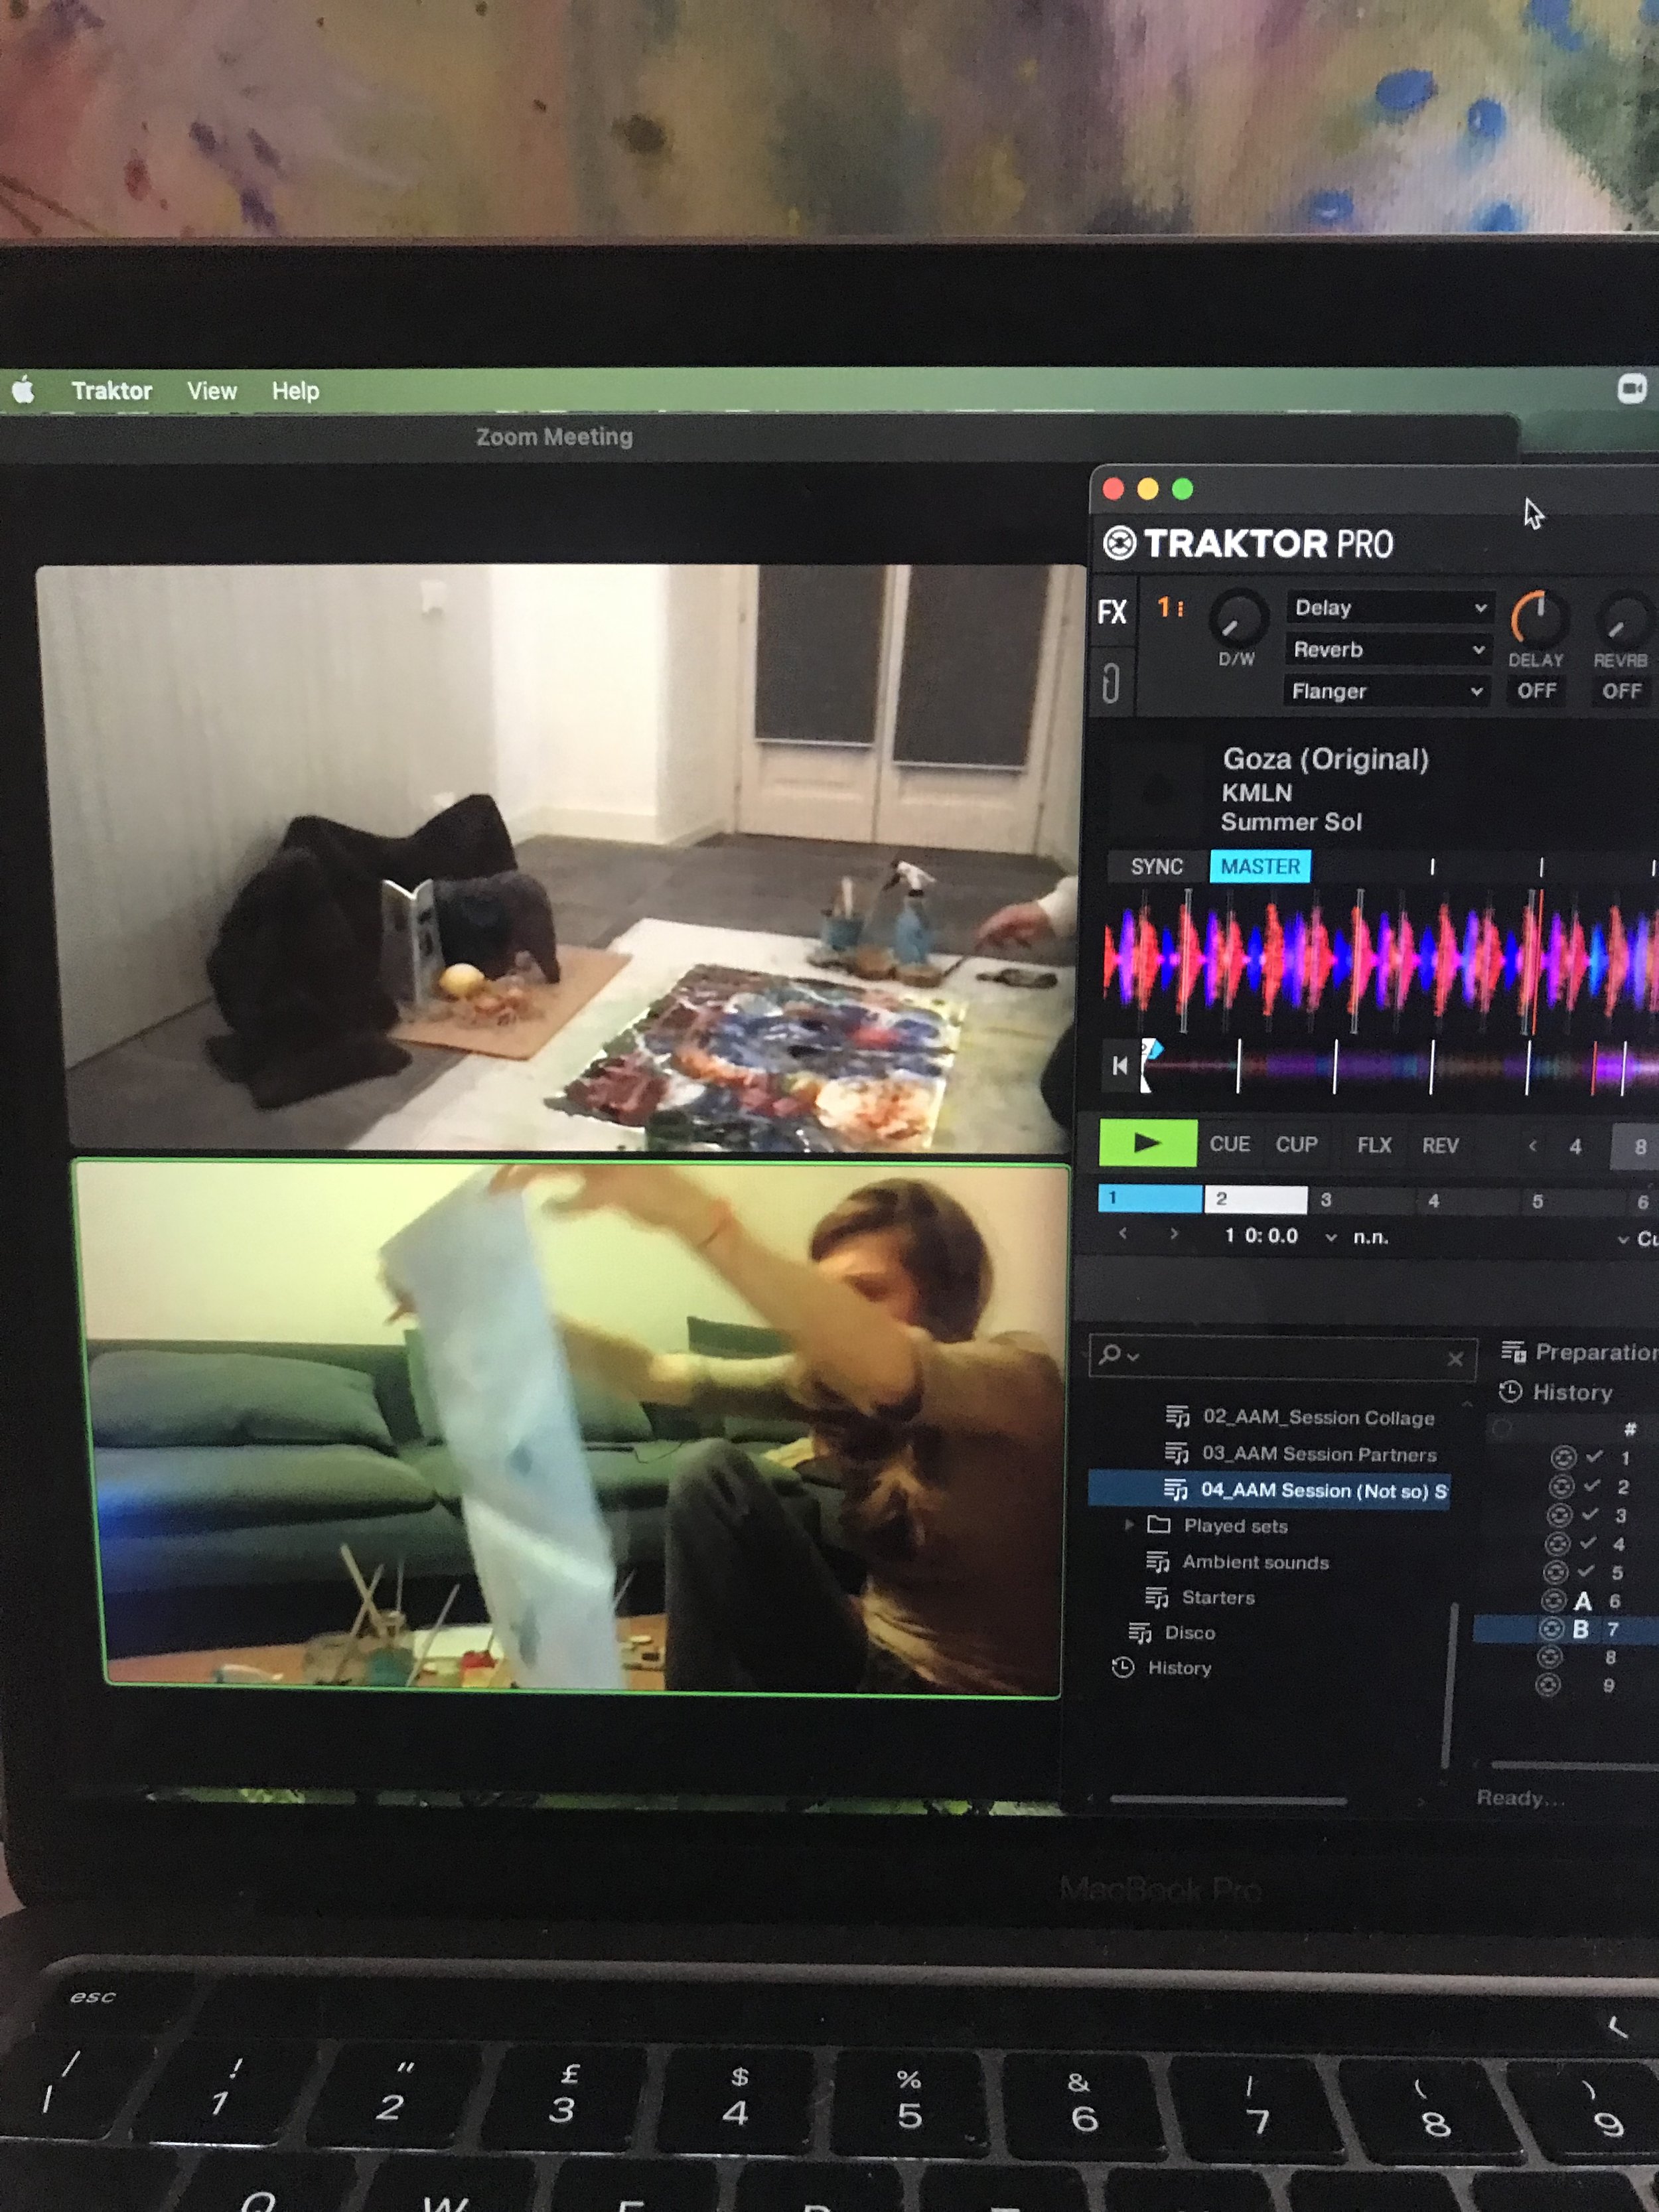
Task: Go to next cue point arrow
Action: point(1174,1235)
